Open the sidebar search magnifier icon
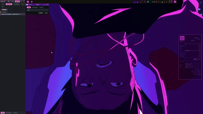The image size is (203, 114). 9,1
